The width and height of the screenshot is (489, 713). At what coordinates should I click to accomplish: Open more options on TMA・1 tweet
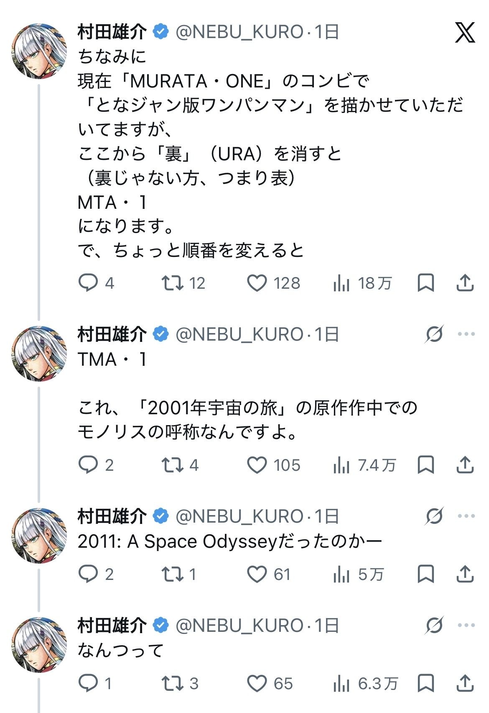[x=466, y=334]
